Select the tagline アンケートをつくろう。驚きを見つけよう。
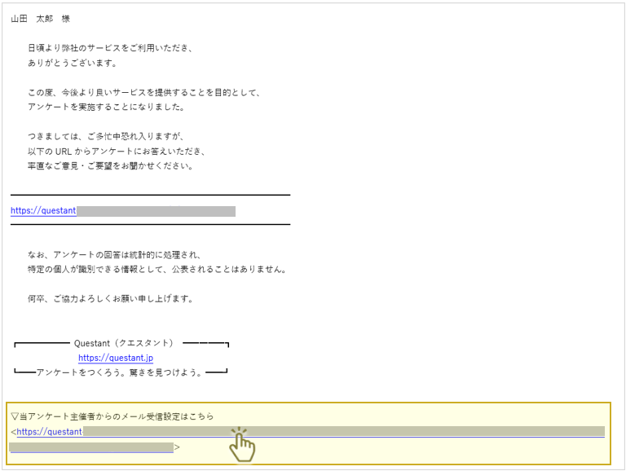Viewport: 626px width, 471px height. coord(120,372)
